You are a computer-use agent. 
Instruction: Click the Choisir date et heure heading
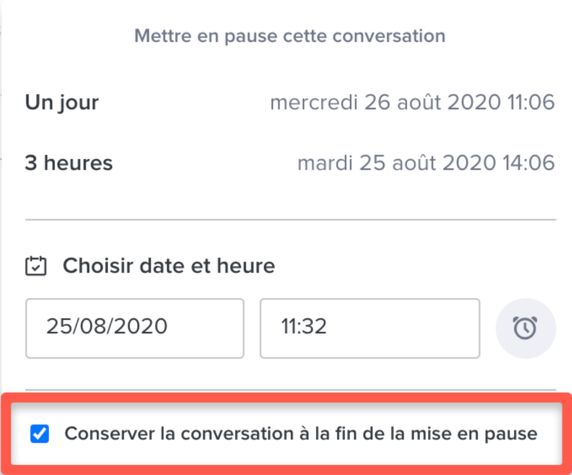coord(169,266)
